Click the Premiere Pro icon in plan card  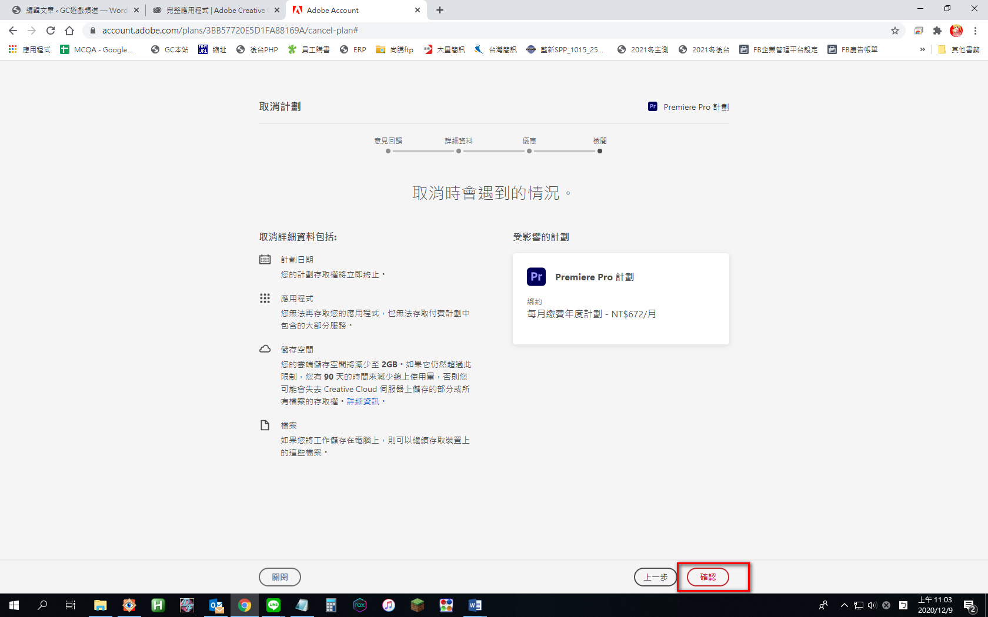[x=536, y=277]
